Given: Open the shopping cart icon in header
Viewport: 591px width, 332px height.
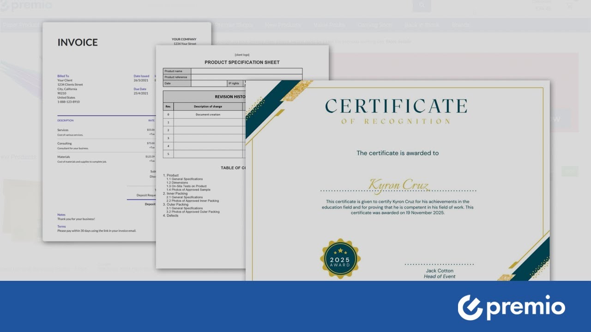Looking at the screenshot, I should click(569, 6).
